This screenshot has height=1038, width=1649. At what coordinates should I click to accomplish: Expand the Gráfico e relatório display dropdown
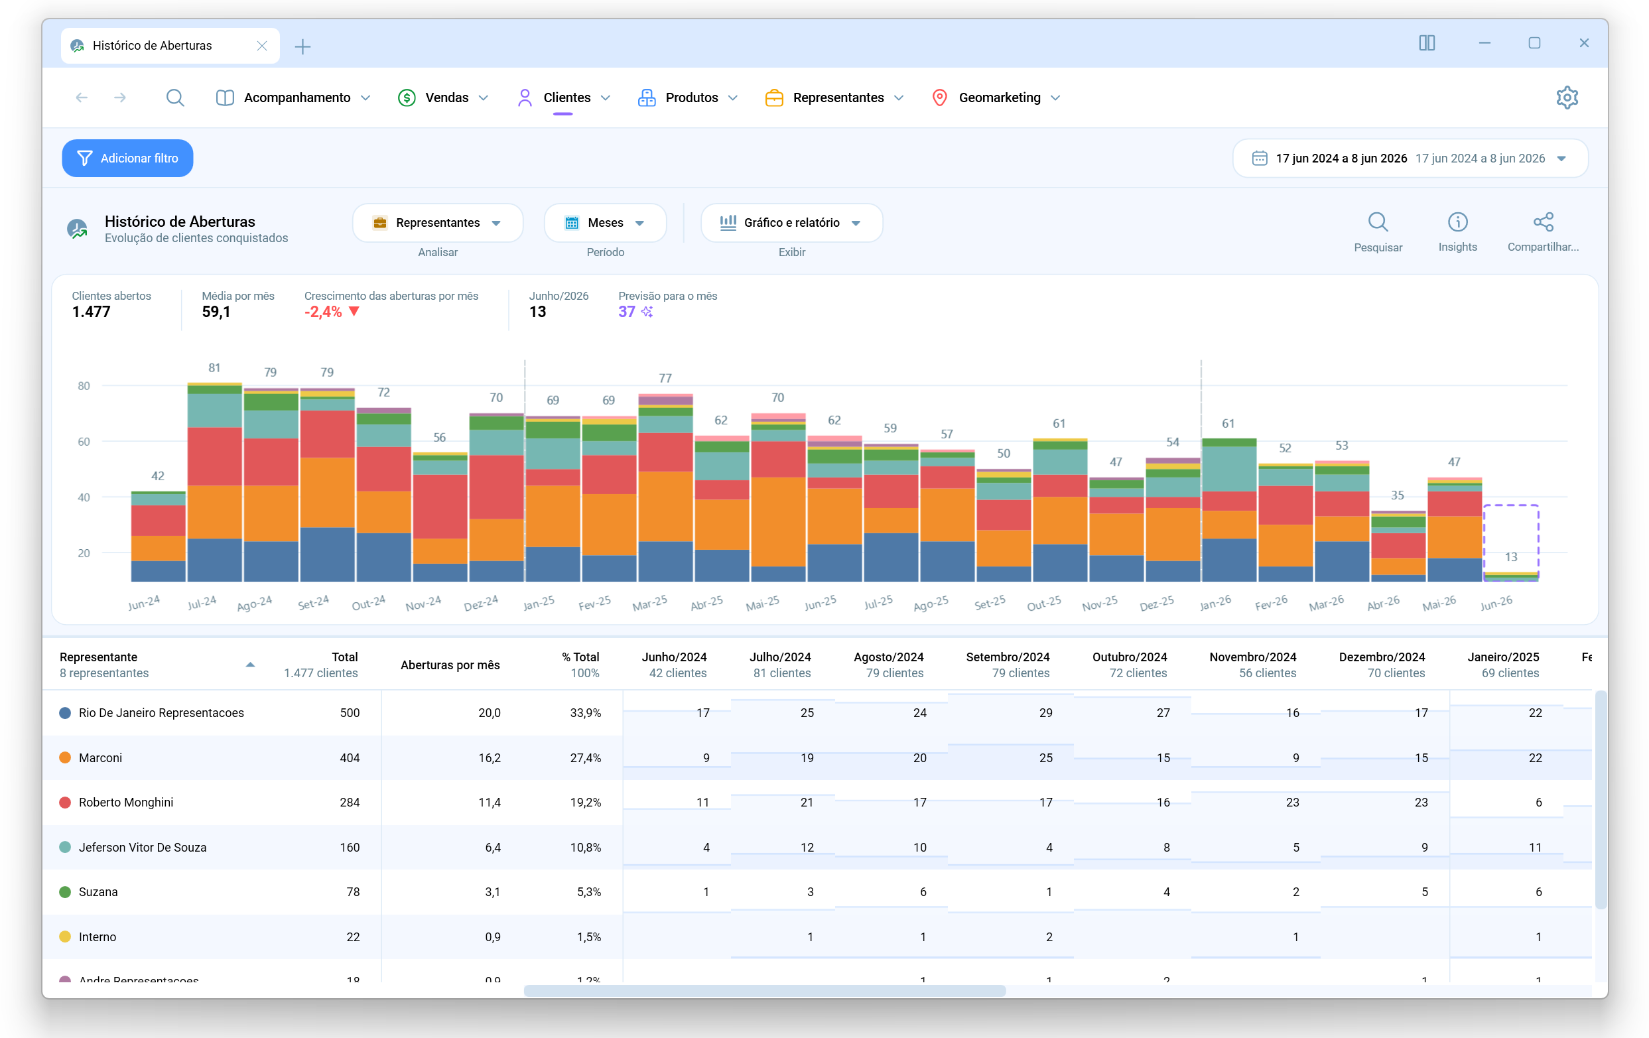coord(791,223)
